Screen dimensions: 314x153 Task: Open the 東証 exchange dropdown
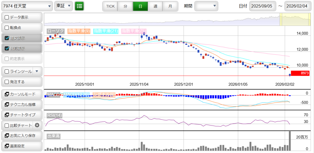tap(63, 6)
